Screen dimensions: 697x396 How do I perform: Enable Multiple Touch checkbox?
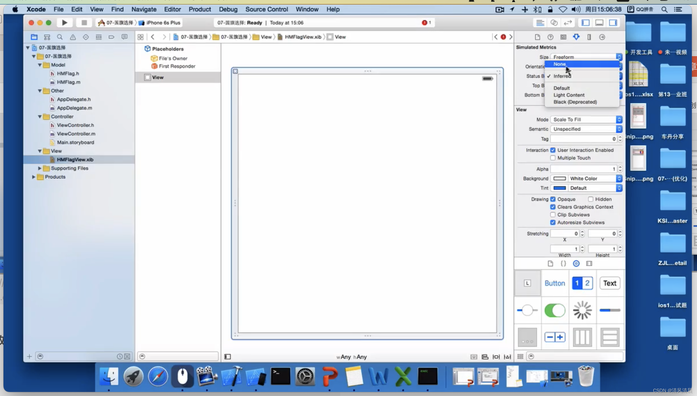click(x=553, y=158)
